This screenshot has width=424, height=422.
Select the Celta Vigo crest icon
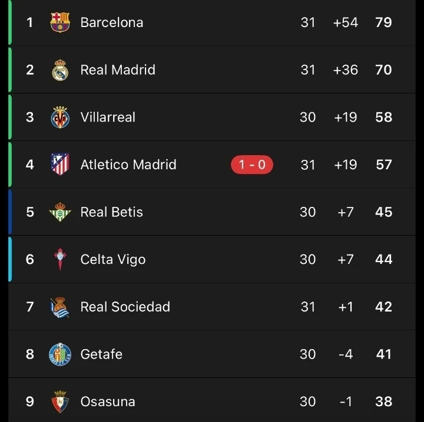coord(60,259)
